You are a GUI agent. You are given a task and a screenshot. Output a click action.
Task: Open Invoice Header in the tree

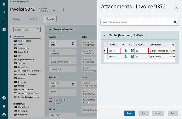(x=25, y=41)
